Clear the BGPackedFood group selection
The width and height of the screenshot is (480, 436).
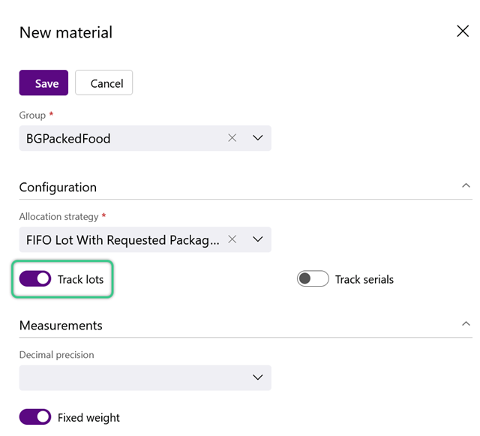(x=232, y=138)
